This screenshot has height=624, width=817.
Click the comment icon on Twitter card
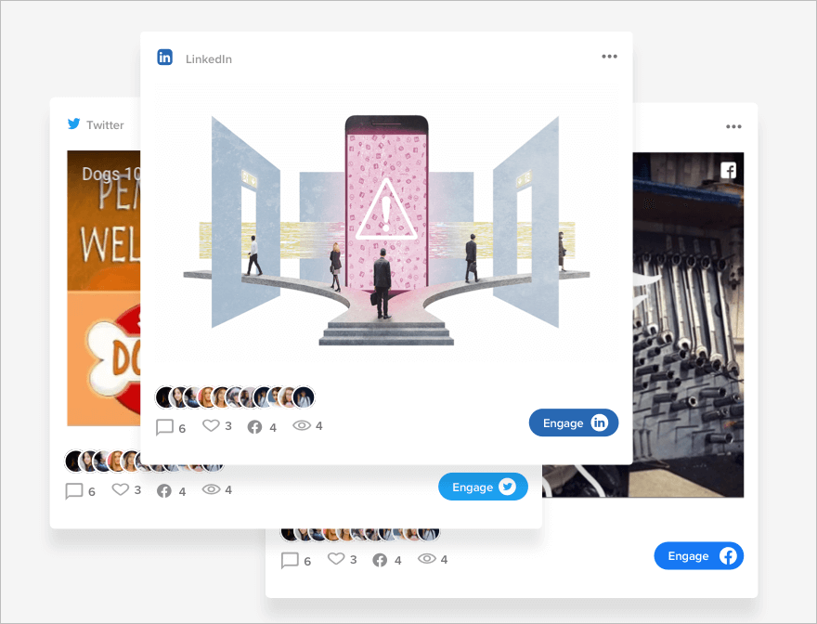74,491
